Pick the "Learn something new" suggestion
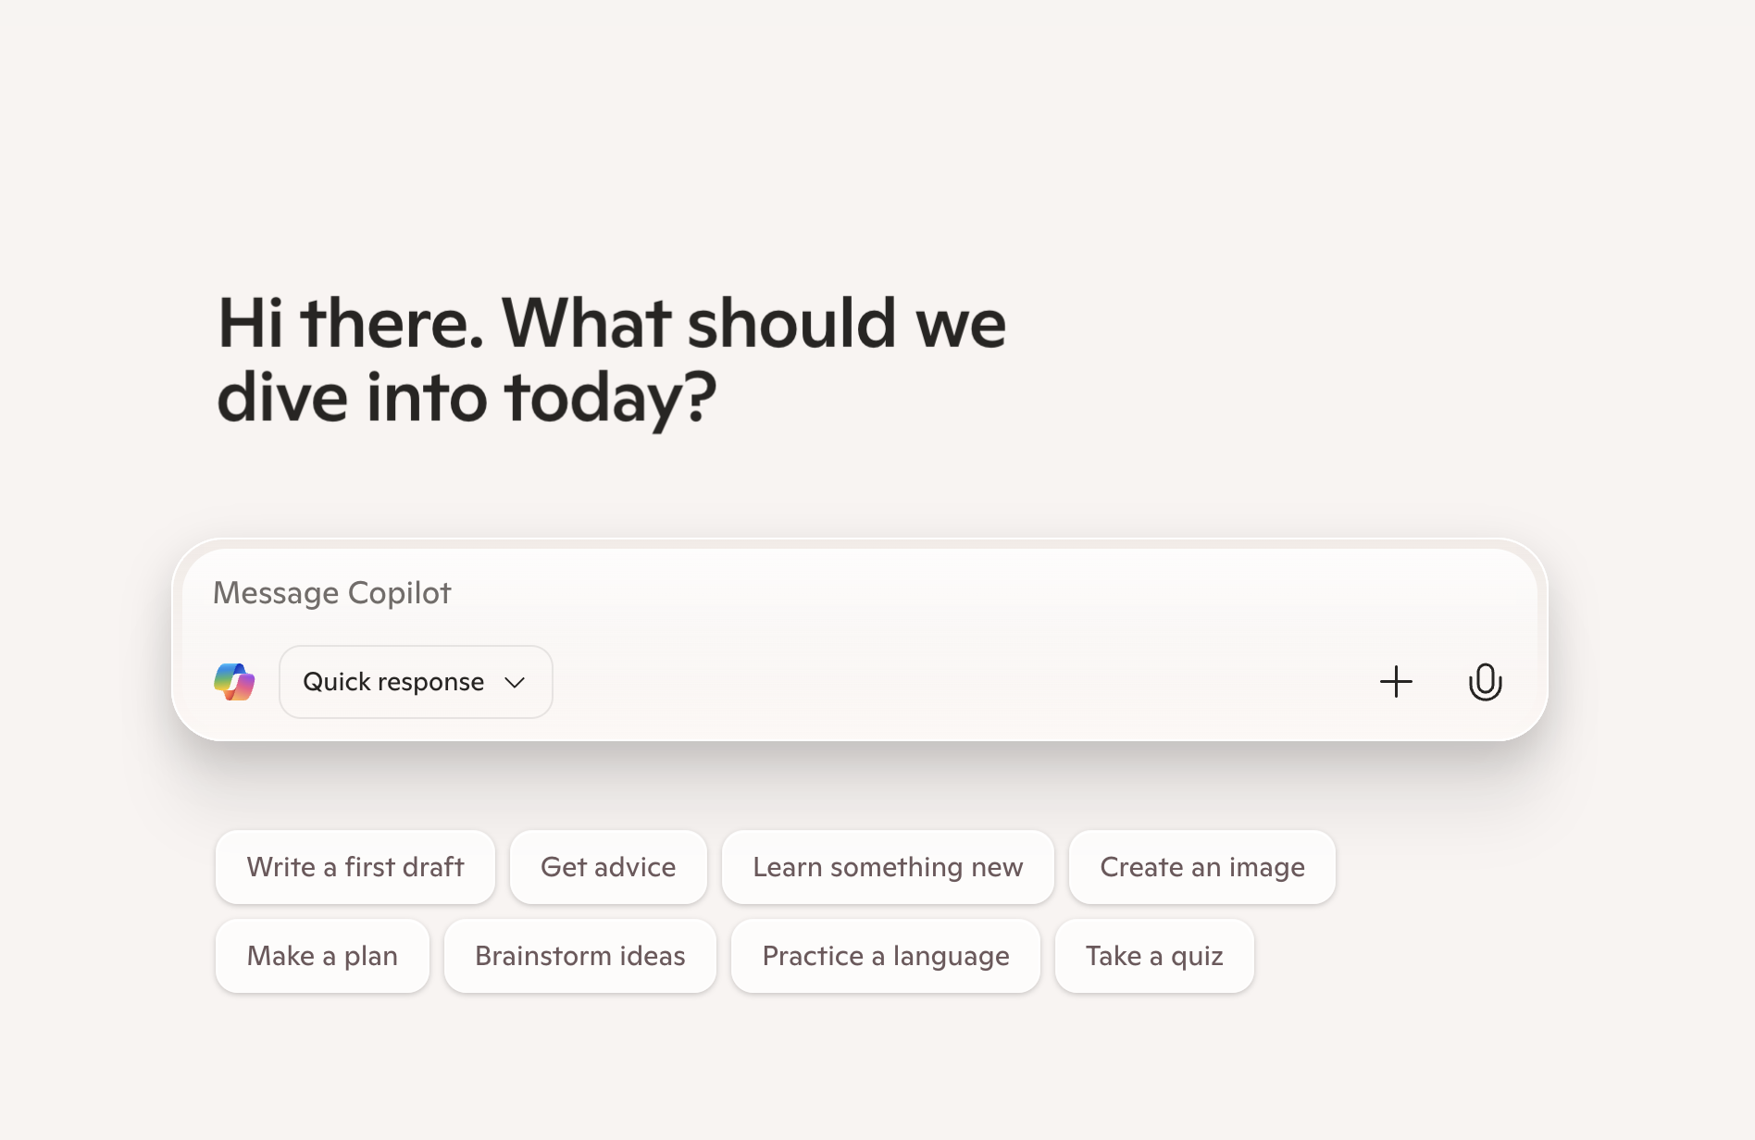Viewport: 1755px width, 1140px height. [x=888, y=867]
